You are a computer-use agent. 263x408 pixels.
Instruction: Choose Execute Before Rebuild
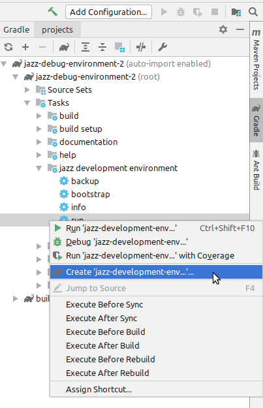[x=156, y=359]
